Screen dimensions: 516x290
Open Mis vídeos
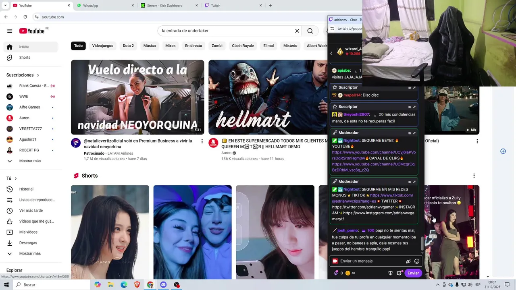coord(31,232)
